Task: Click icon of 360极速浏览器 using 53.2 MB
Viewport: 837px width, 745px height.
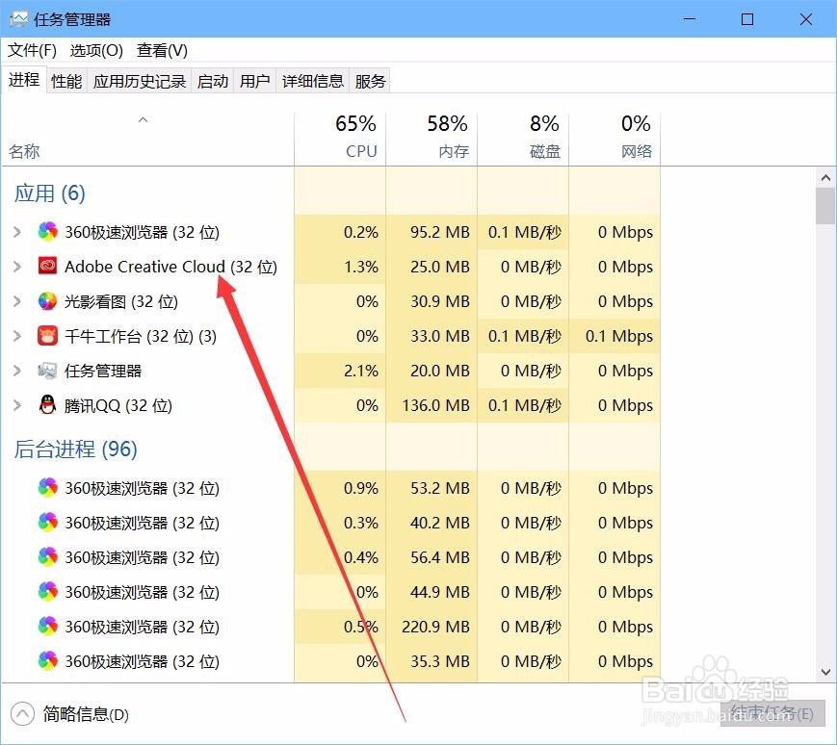Action: pyautogui.click(x=47, y=487)
